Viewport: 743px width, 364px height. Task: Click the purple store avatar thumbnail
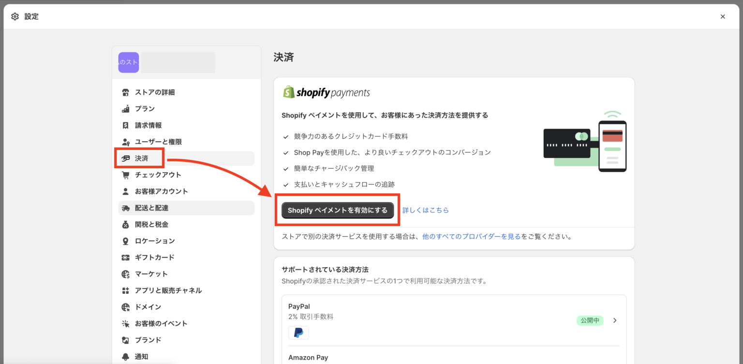[x=128, y=62]
